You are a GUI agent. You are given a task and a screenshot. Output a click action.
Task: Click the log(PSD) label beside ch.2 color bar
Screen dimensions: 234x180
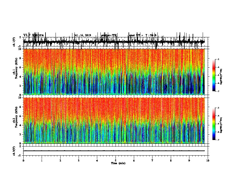click(221, 125)
